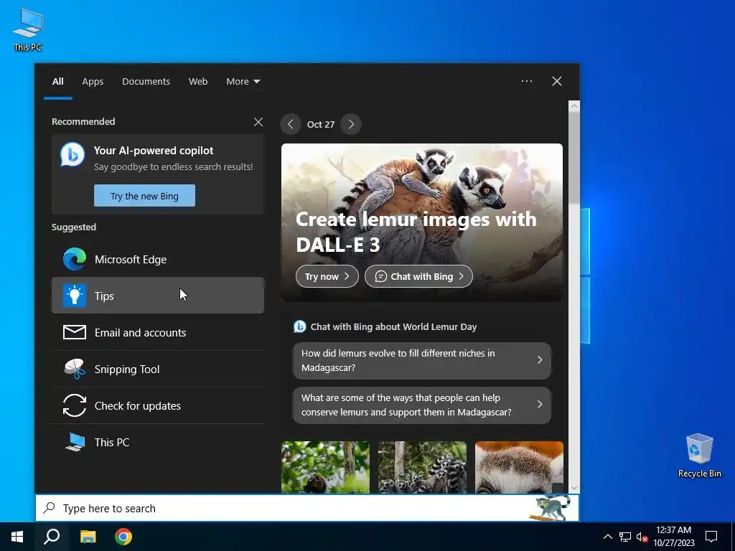Open the notification action center icon
This screenshot has height=551, width=735.
pos(711,537)
